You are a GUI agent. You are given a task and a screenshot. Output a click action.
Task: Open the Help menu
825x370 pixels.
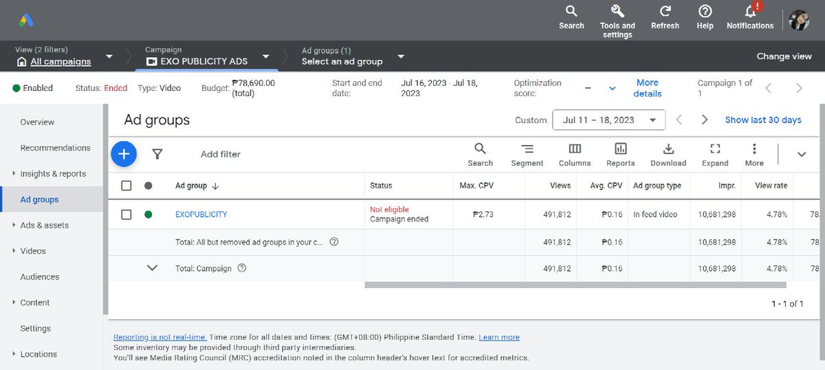pos(705,19)
